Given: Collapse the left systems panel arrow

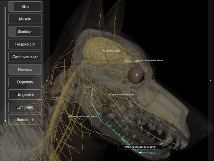Looking at the screenshot, I should (x=47, y=80).
